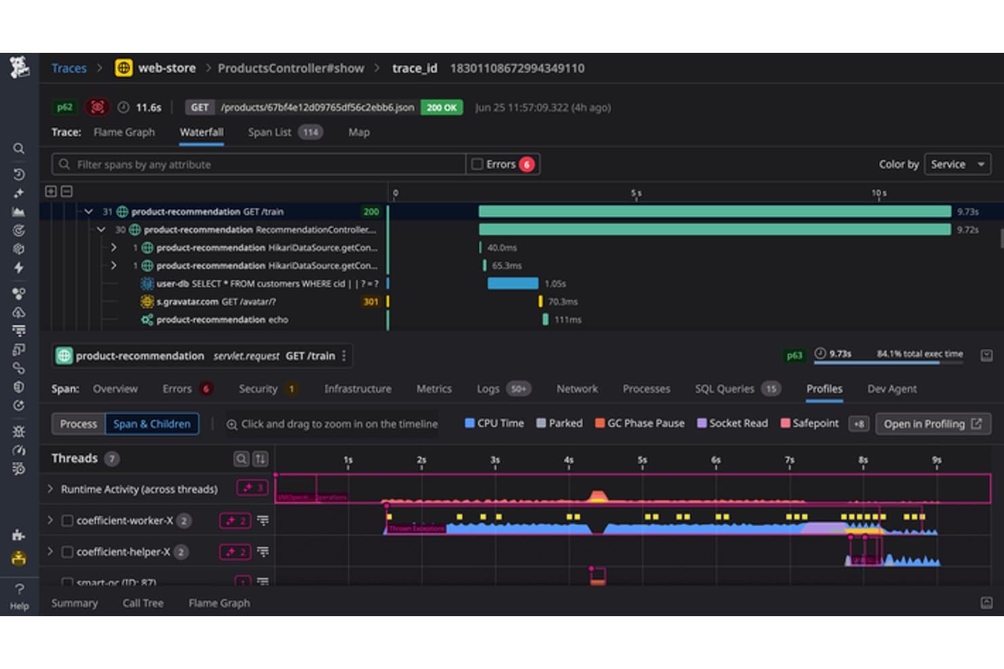This screenshot has height=669, width=1004.
Task: Open the Datadog logo home icon
Action: pos(19,67)
